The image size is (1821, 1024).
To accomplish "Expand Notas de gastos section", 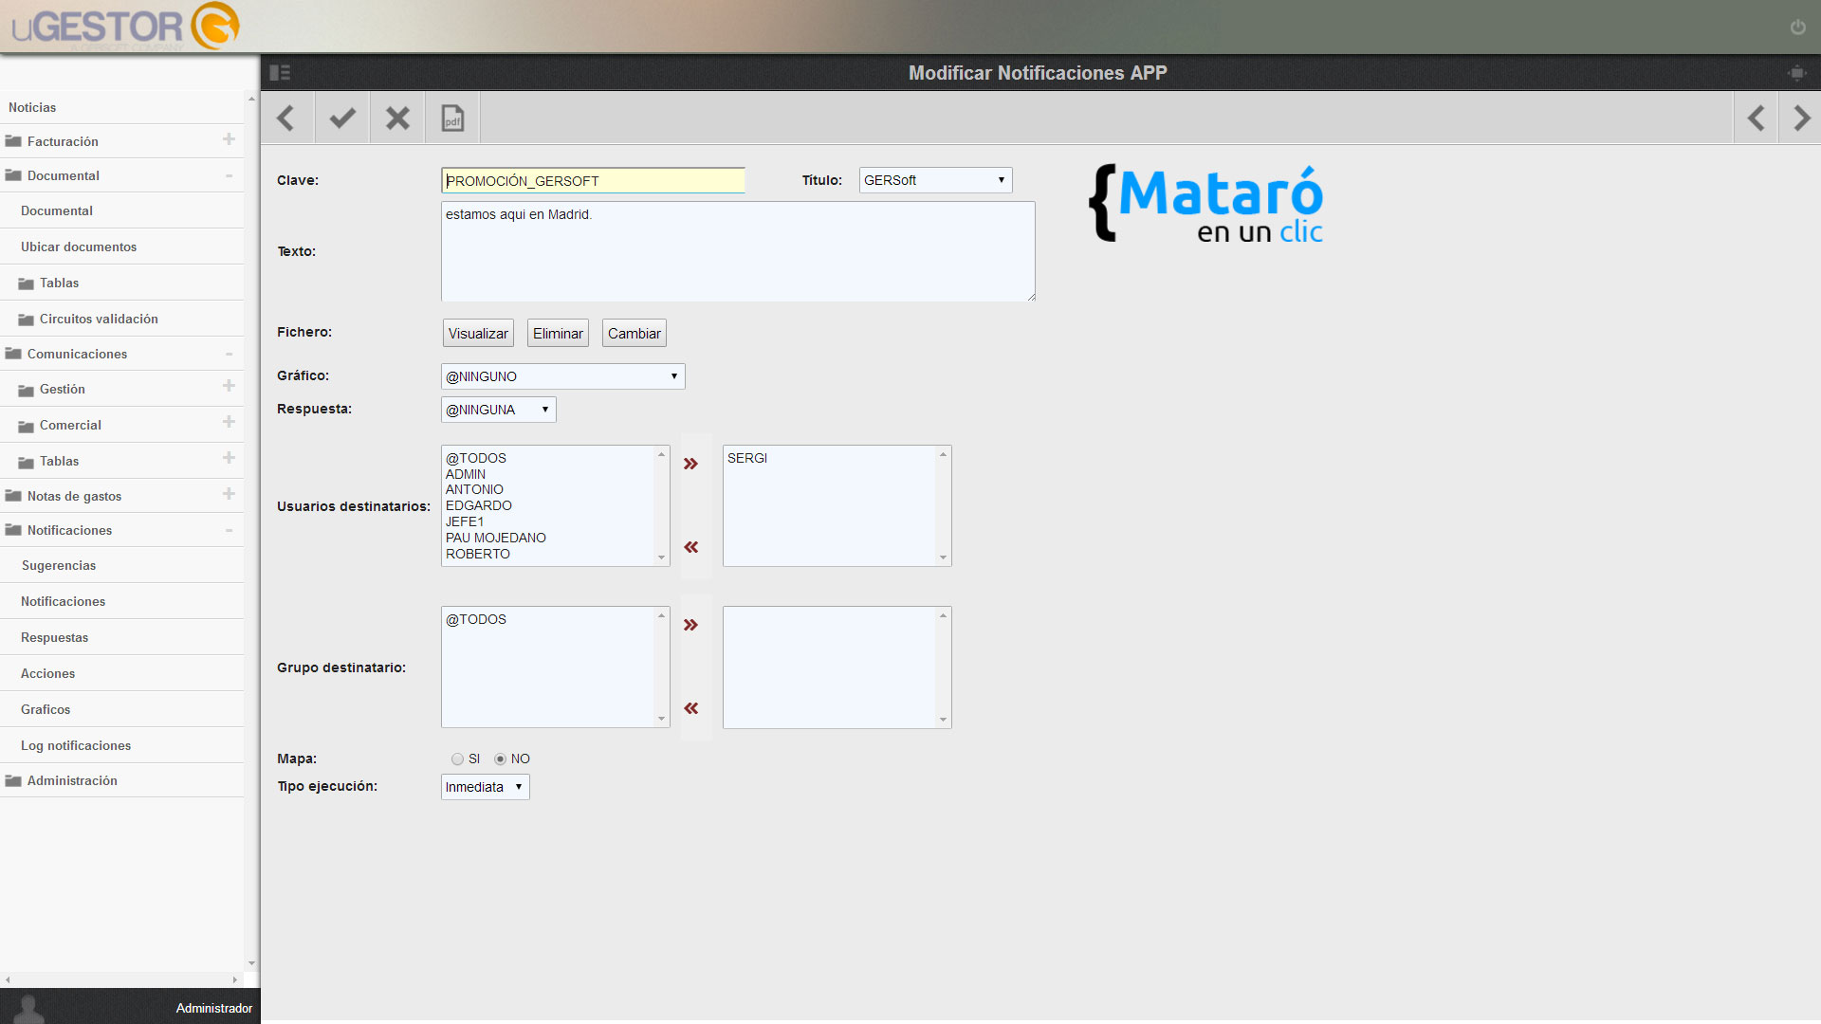I will pos(229,494).
